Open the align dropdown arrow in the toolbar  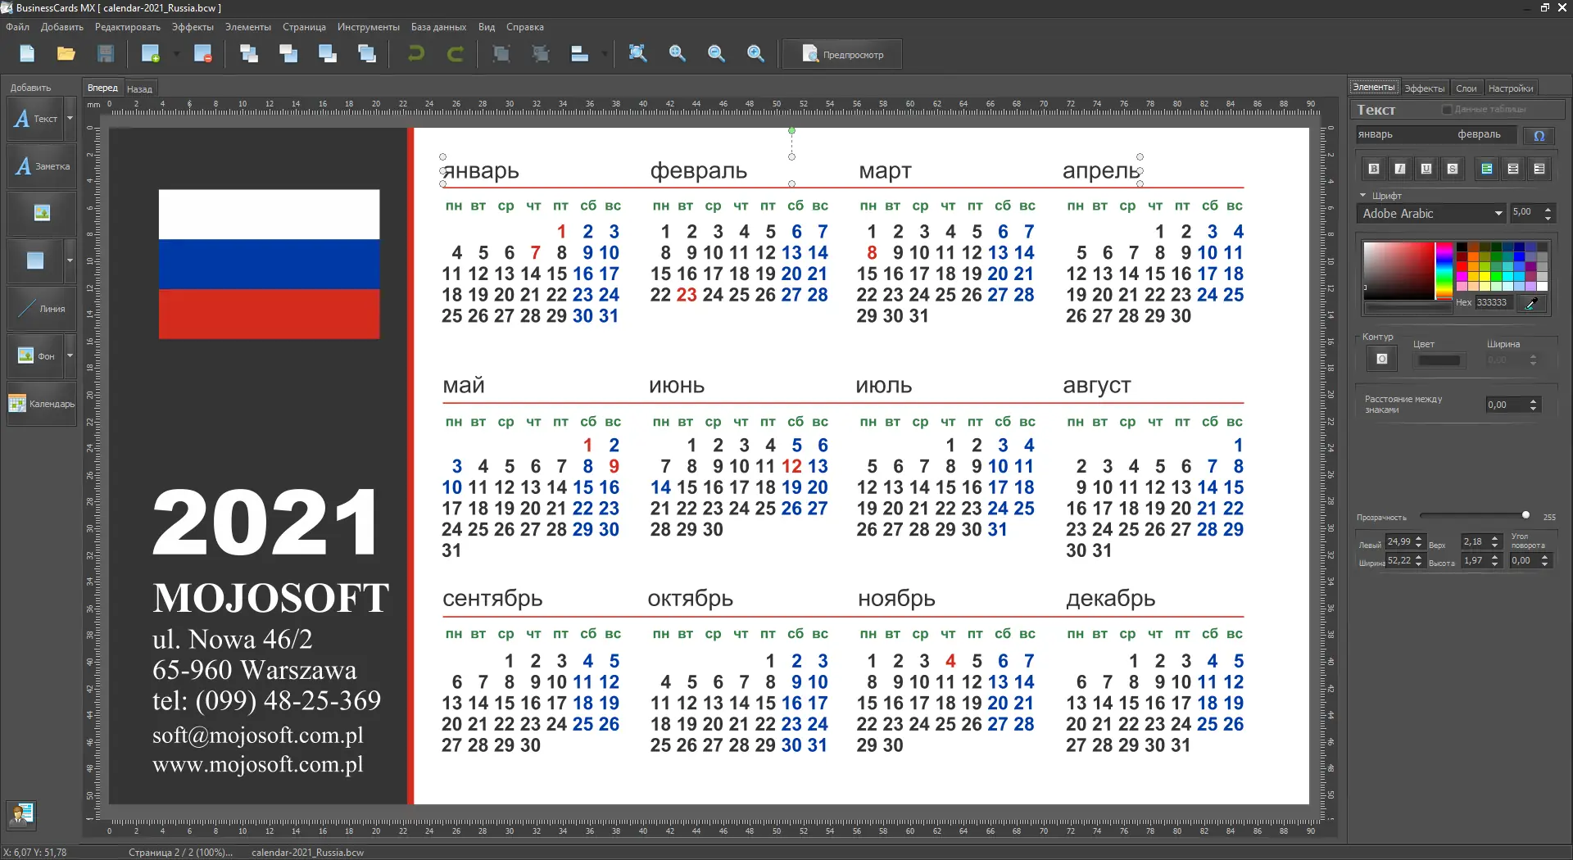pyautogui.click(x=605, y=54)
